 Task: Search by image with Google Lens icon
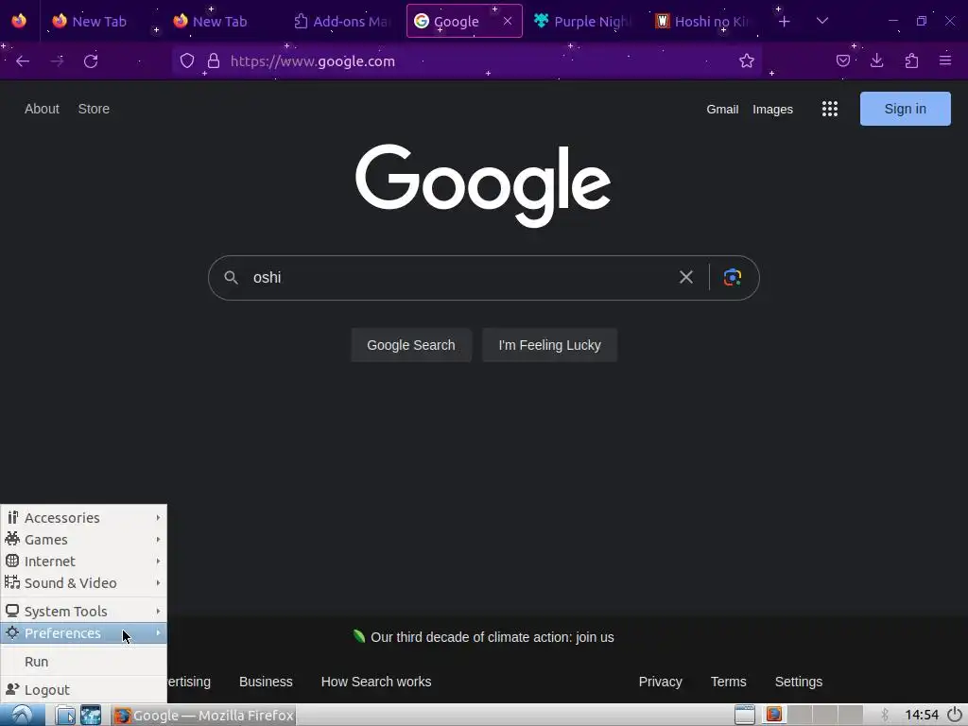(733, 277)
